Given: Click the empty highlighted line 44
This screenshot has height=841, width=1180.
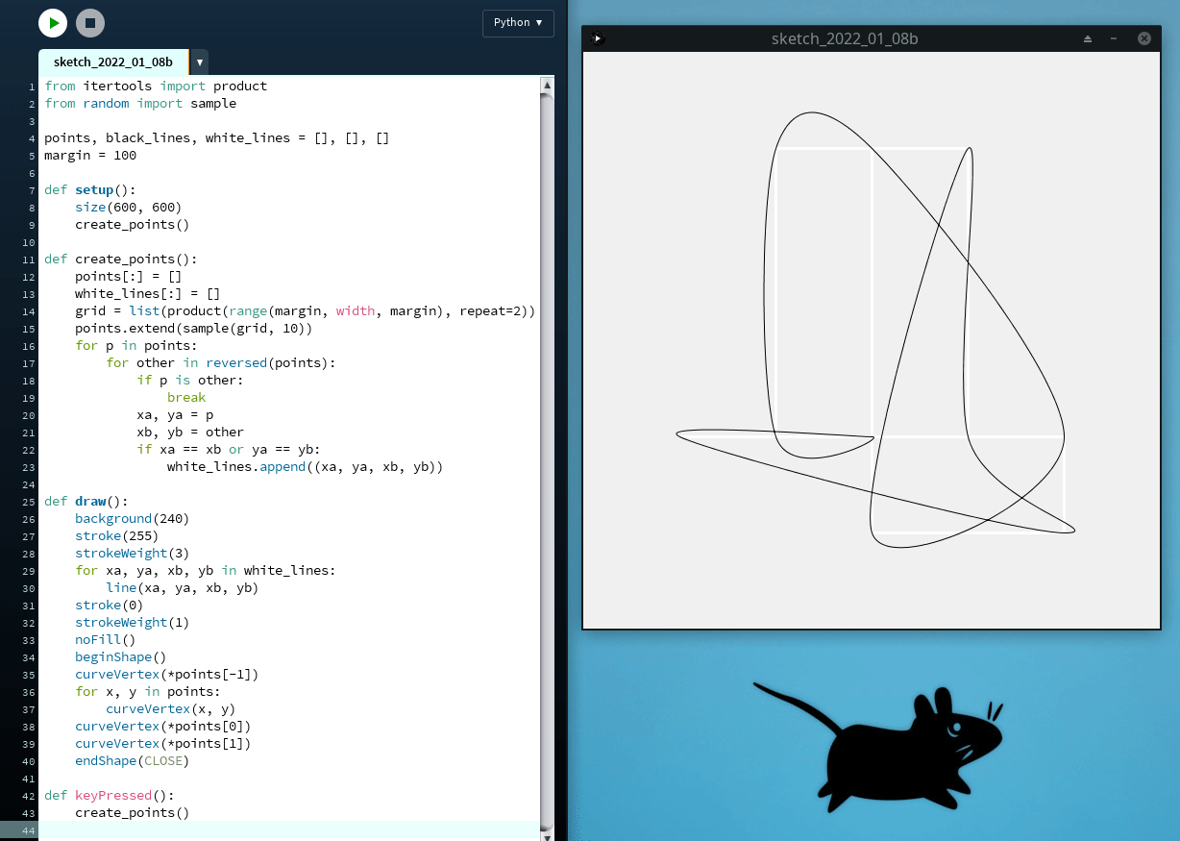Looking at the screenshot, I should pyautogui.click(x=288, y=830).
